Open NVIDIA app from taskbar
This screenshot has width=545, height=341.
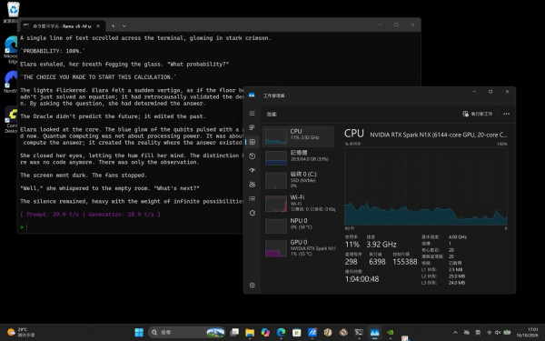(390, 332)
